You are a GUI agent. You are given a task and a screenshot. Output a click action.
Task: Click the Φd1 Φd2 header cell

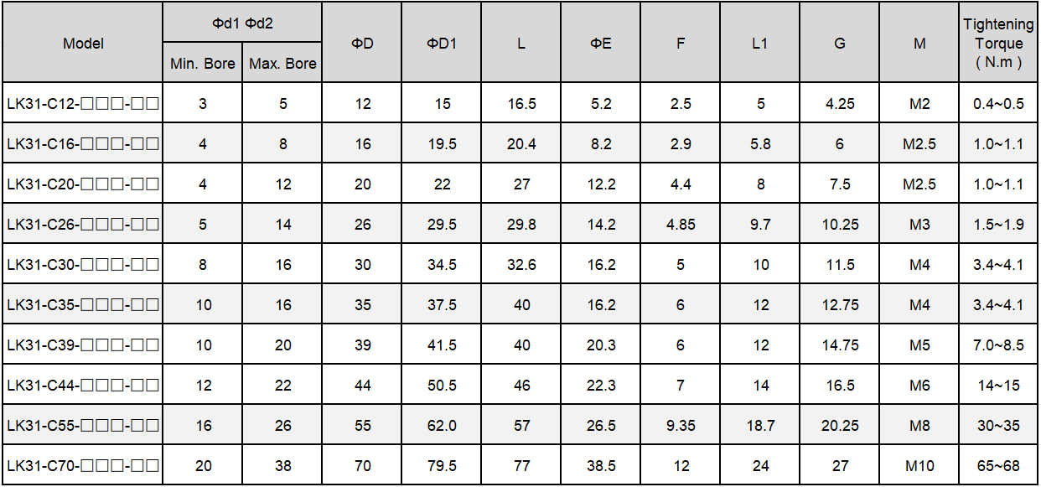pyautogui.click(x=242, y=23)
